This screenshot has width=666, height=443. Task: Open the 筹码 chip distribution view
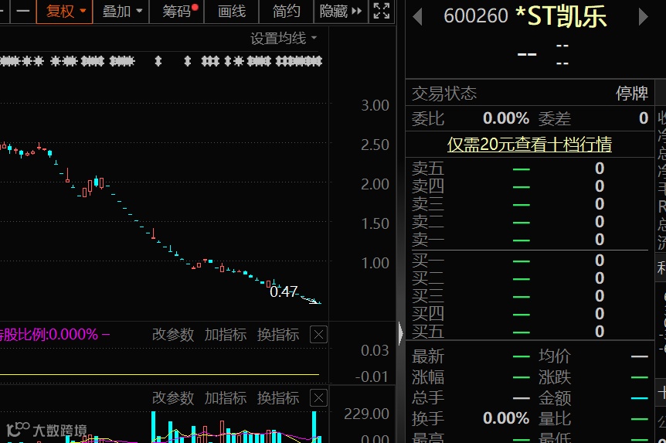(x=177, y=12)
